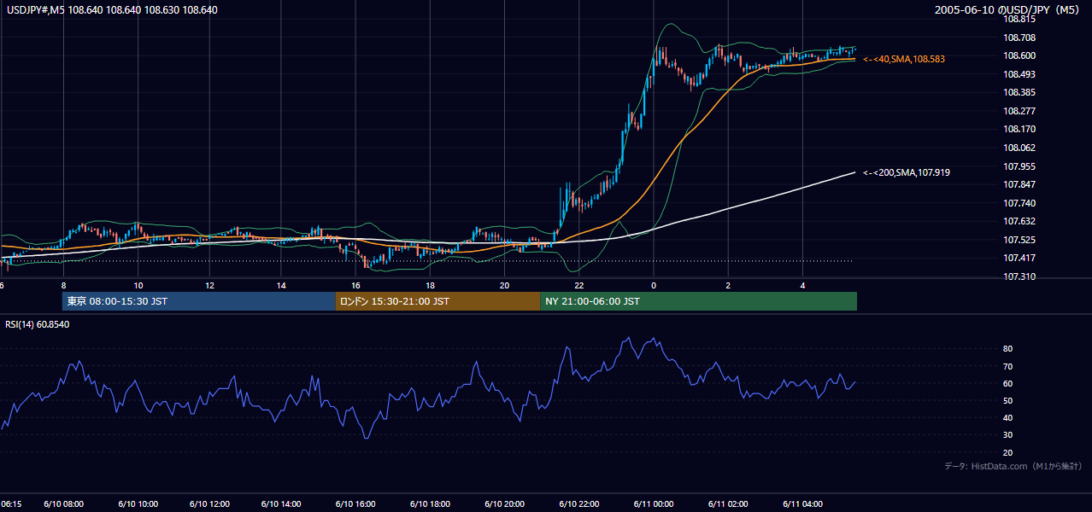The height and width of the screenshot is (512, 1092).
Task: Click price axis value 107.632
Action: click(x=1019, y=222)
